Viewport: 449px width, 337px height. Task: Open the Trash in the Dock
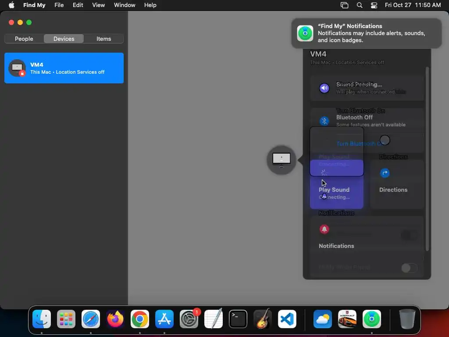(x=407, y=319)
